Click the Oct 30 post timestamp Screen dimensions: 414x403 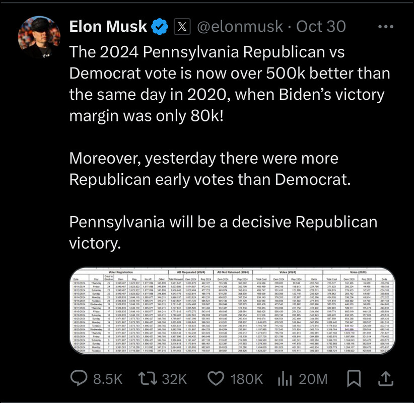[x=321, y=26]
